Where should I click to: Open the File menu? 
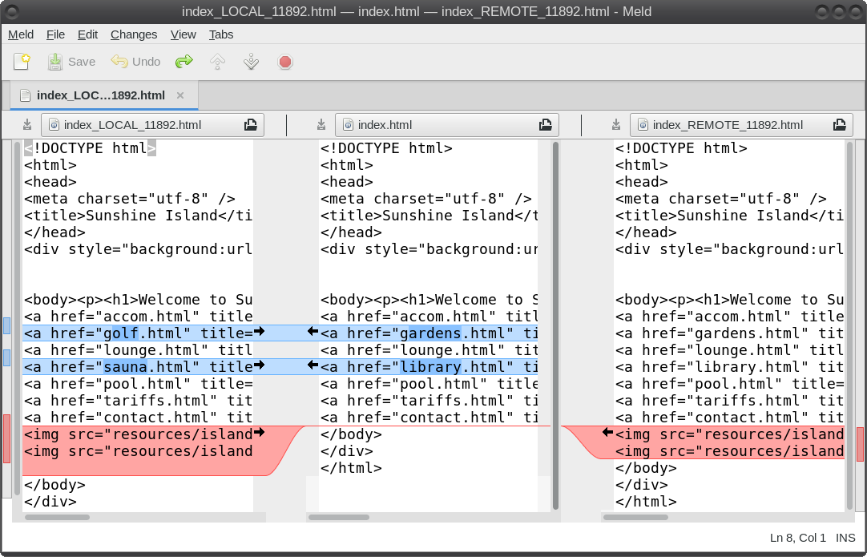click(x=55, y=34)
